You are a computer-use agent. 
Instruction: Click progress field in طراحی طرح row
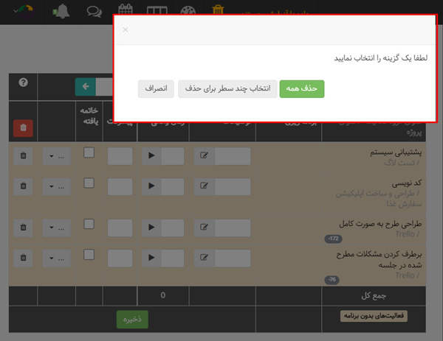[x=120, y=228]
